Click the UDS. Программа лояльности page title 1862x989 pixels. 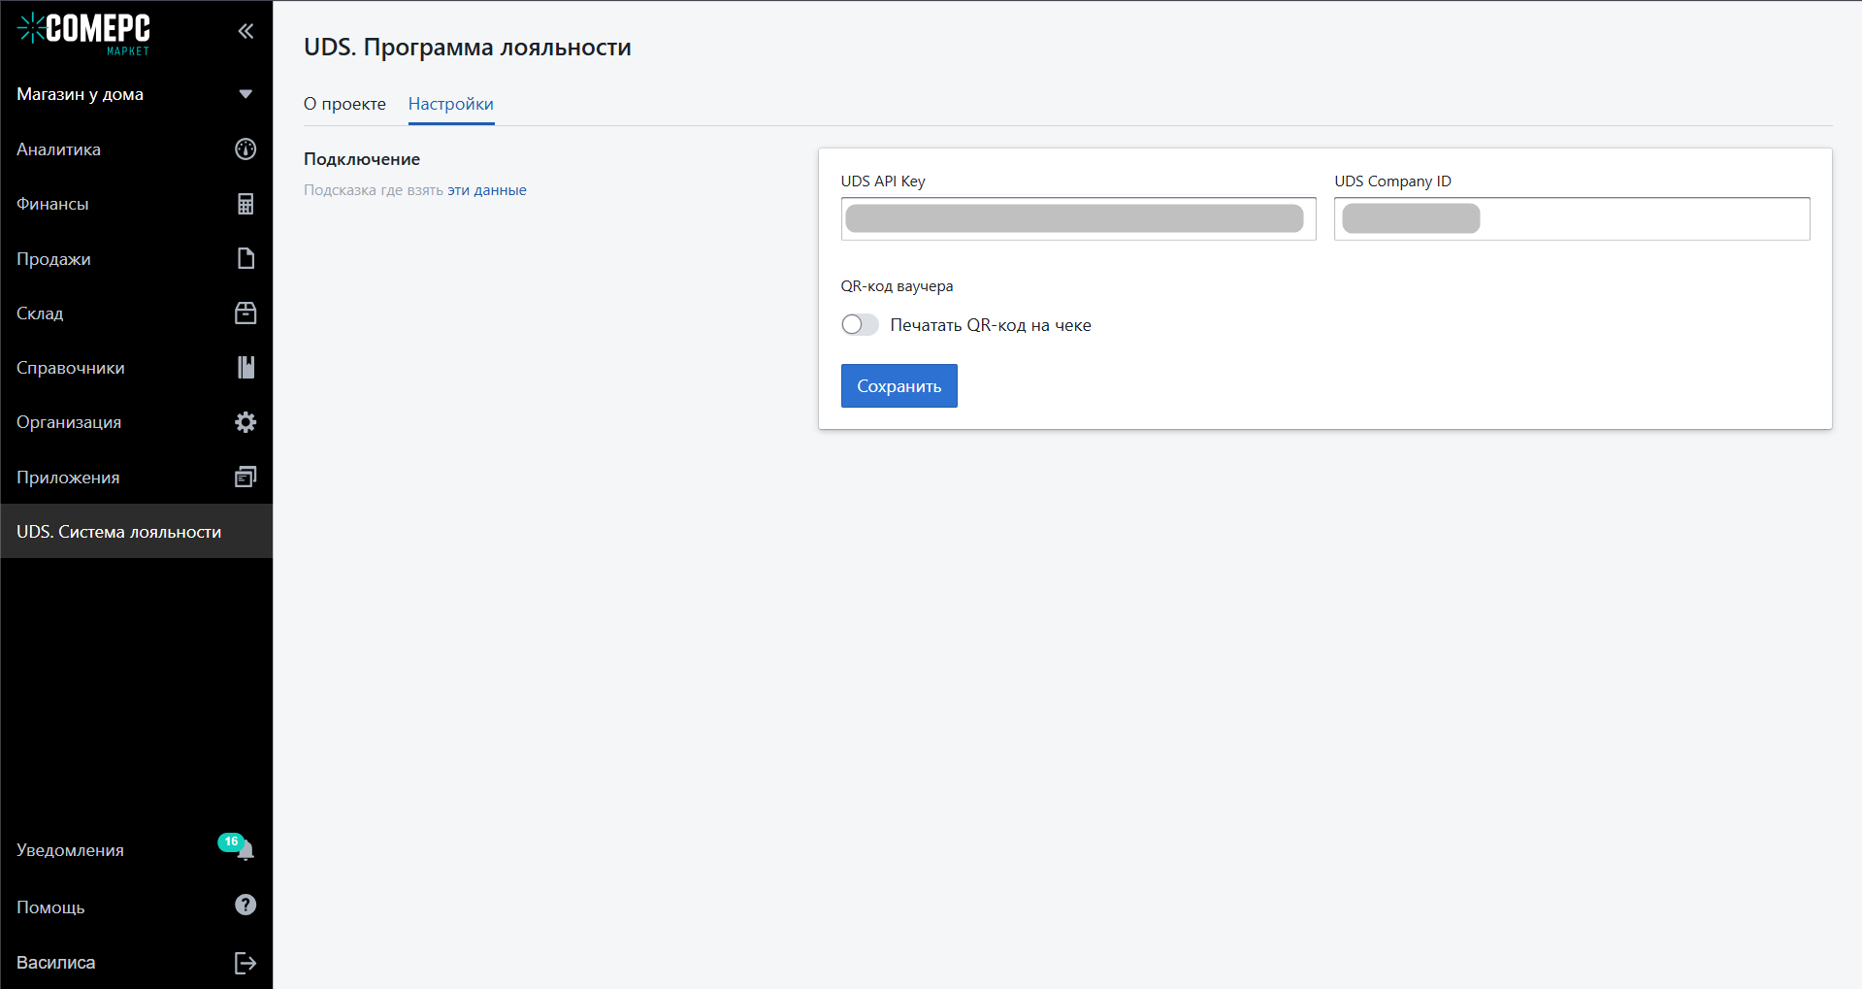(x=468, y=48)
